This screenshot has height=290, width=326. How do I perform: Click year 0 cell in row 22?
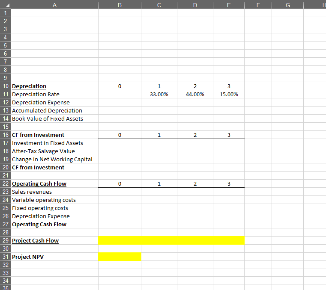[120, 184]
